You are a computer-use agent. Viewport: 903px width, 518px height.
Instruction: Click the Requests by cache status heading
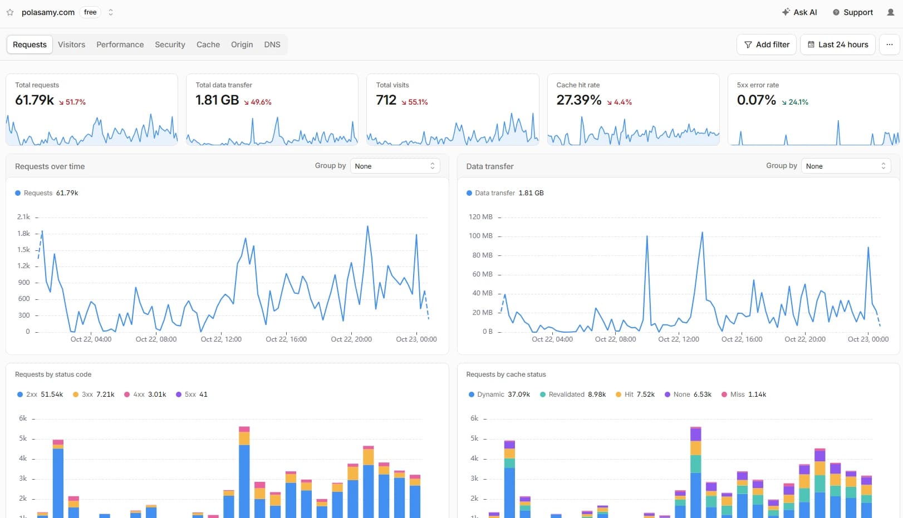click(506, 374)
